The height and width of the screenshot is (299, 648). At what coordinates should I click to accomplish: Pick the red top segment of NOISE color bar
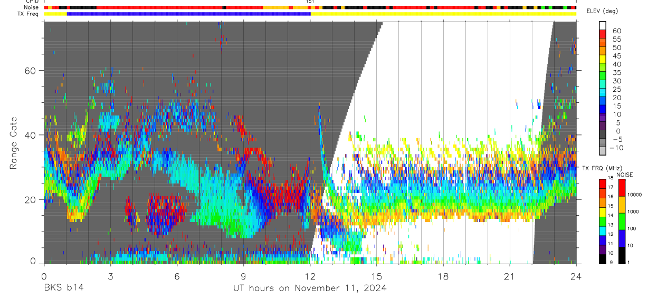point(621,187)
